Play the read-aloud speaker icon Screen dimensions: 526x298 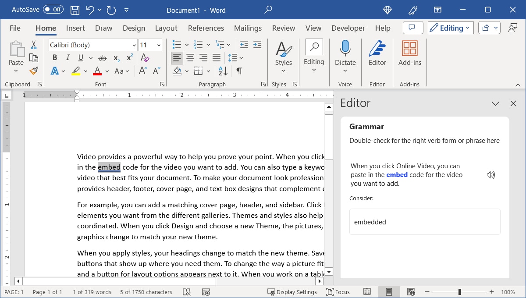(491, 175)
